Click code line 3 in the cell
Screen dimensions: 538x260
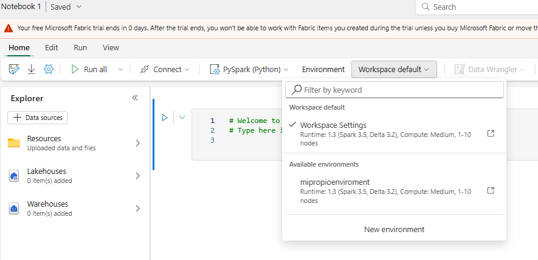[212, 140]
